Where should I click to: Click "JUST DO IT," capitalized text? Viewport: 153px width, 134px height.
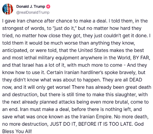pos(63,124)
